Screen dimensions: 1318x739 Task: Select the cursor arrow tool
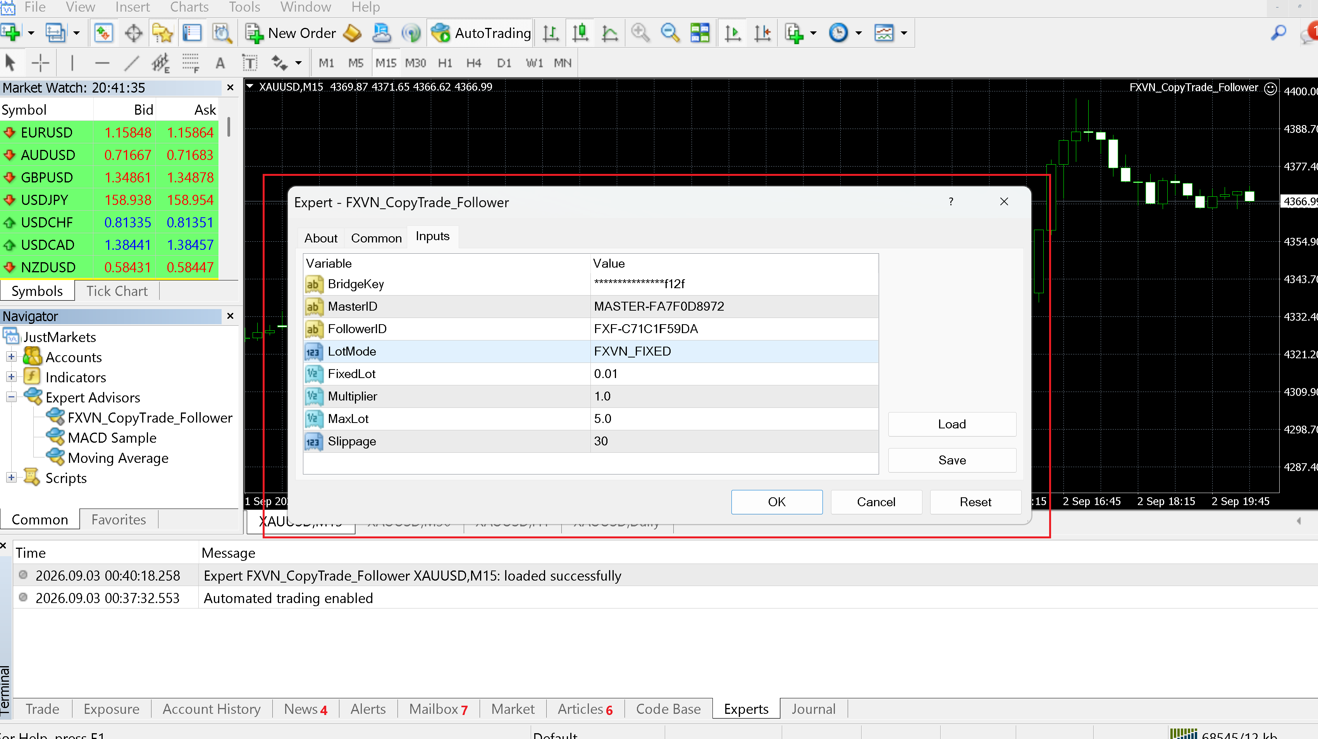point(10,63)
